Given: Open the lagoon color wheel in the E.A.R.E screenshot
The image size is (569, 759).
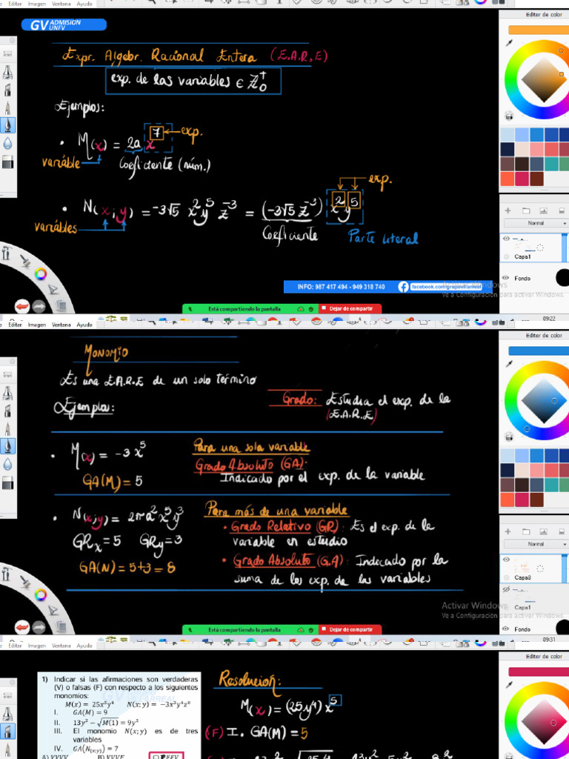Looking at the screenshot, I should 41,274.
